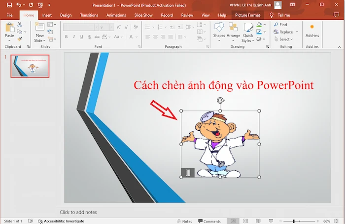Open the Select dropdown in Editing
This screenshot has width=345, height=224.
pos(283,39)
